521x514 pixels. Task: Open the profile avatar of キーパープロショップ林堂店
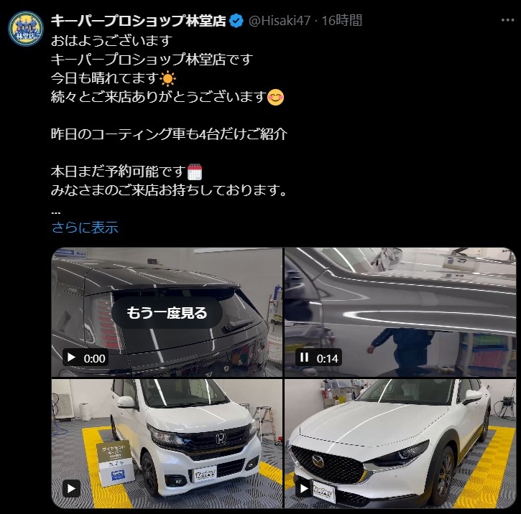coord(26,29)
